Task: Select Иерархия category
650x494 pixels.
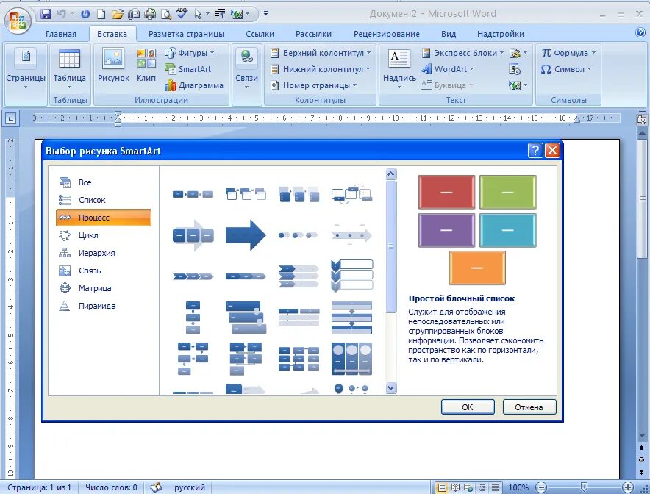Action: (x=104, y=253)
